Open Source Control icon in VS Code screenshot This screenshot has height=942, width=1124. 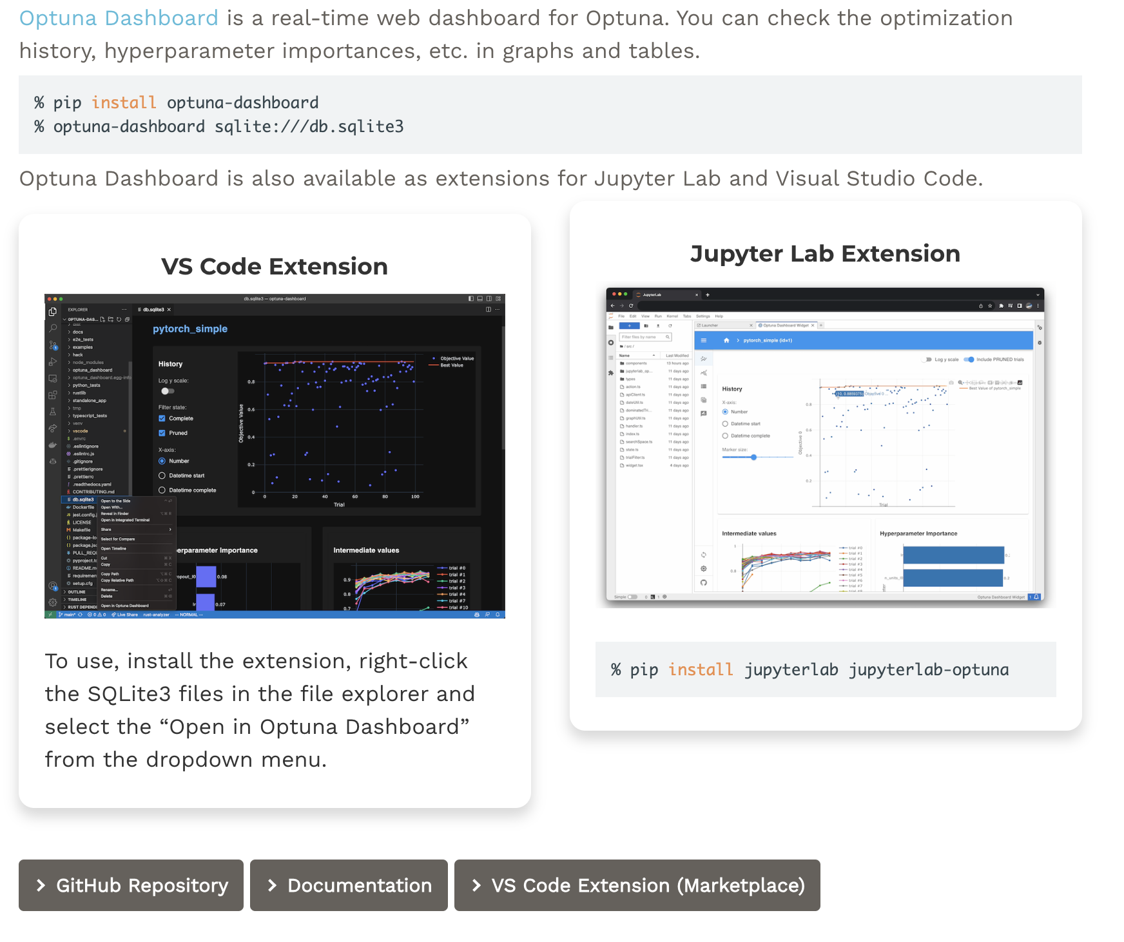pos(53,345)
